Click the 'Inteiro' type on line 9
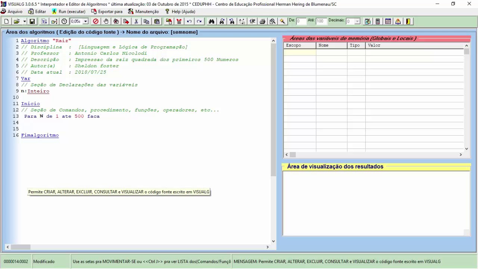This screenshot has width=478, height=269. coord(38,91)
